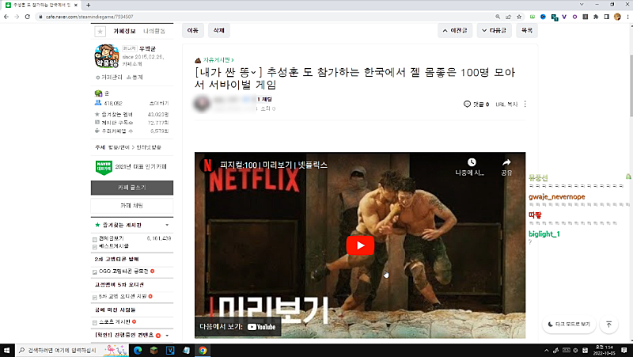Expand the system tray hidden icons chevron
The width and height of the screenshot is (633, 357).
[547, 350]
